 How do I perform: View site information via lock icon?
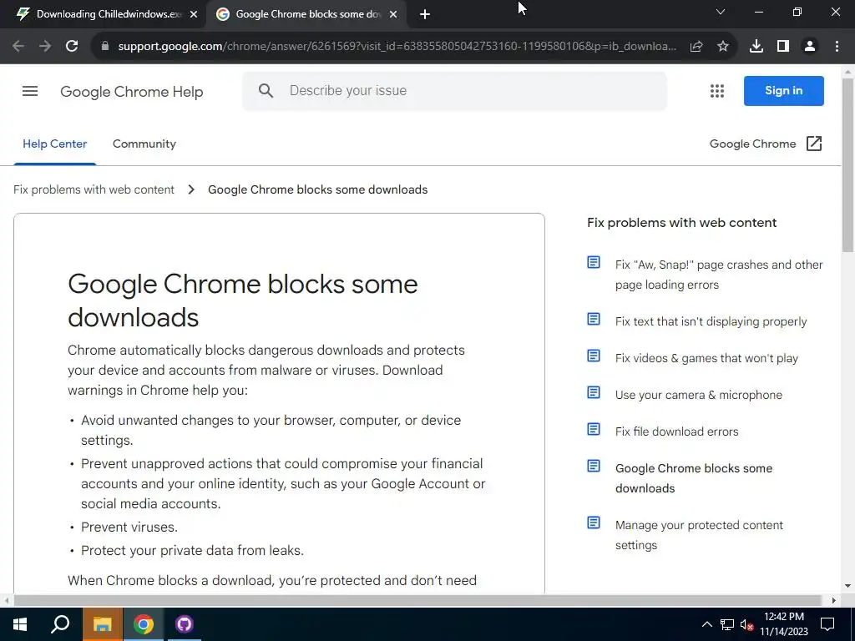tap(105, 47)
